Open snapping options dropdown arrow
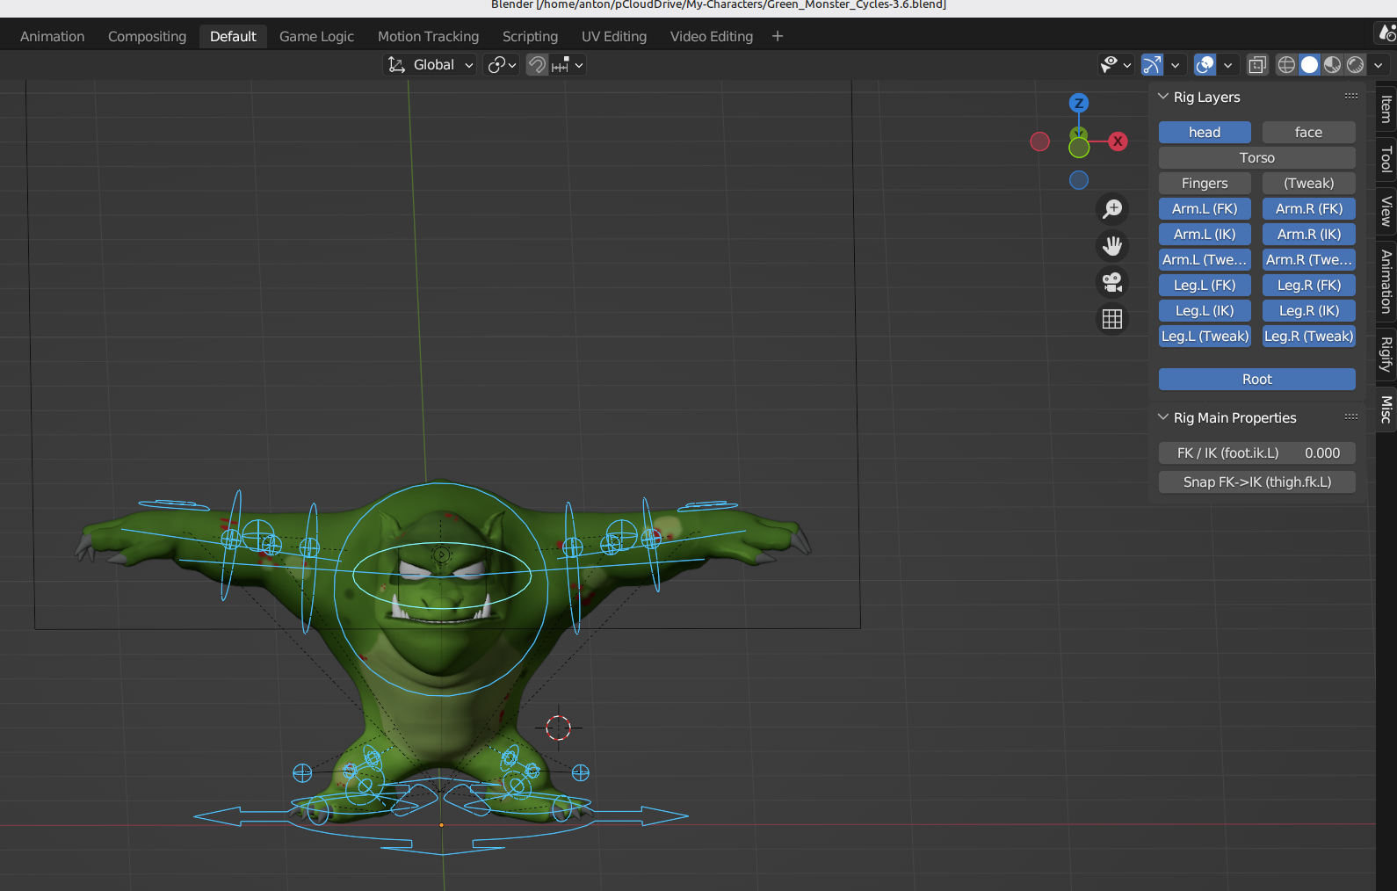 point(568,65)
